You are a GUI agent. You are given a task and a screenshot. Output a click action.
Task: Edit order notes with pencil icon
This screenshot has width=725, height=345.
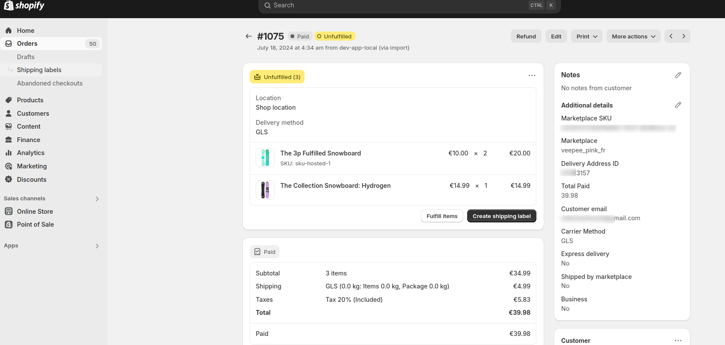point(678,75)
